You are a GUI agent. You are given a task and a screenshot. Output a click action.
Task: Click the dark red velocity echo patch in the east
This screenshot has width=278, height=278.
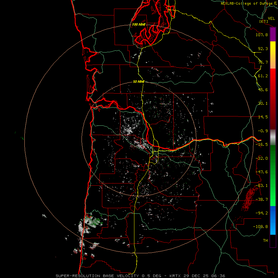(250, 198)
